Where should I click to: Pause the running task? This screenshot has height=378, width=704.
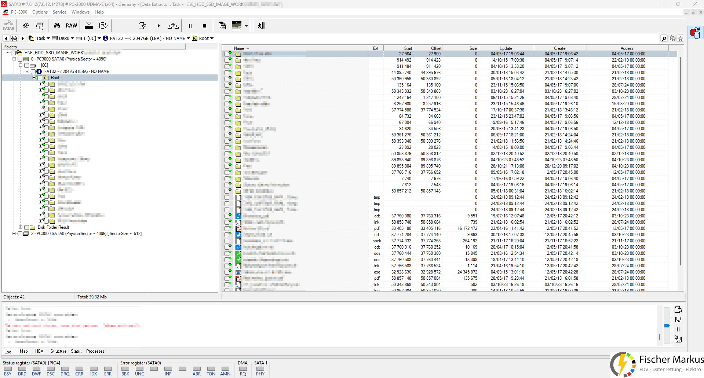pyautogui.click(x=190, y=26)
